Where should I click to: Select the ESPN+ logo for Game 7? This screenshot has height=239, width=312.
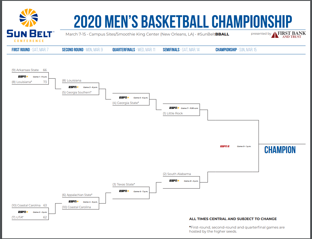click(x=174, y=108)
